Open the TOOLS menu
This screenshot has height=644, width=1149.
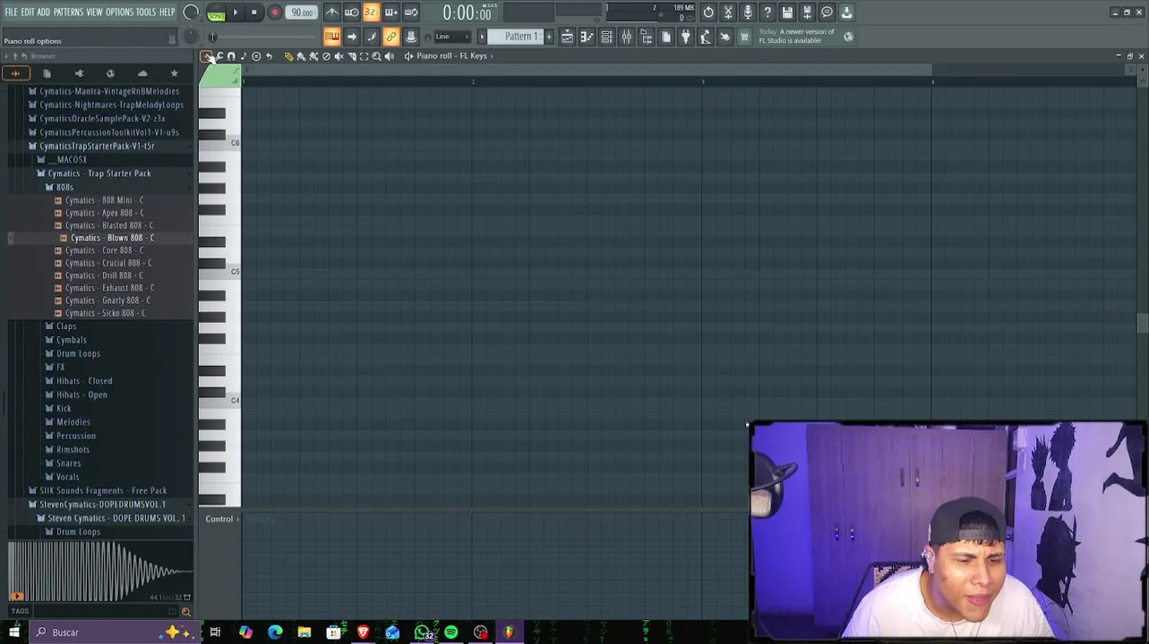pos(146,13)
